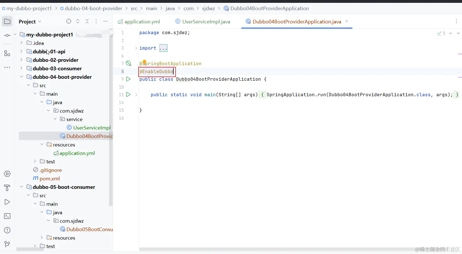Click dubbo-04-boot-provider breadcrumb

coord(91,8)
